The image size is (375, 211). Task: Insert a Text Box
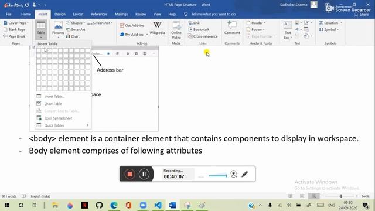pyautogui.click(x=288, y=30)
